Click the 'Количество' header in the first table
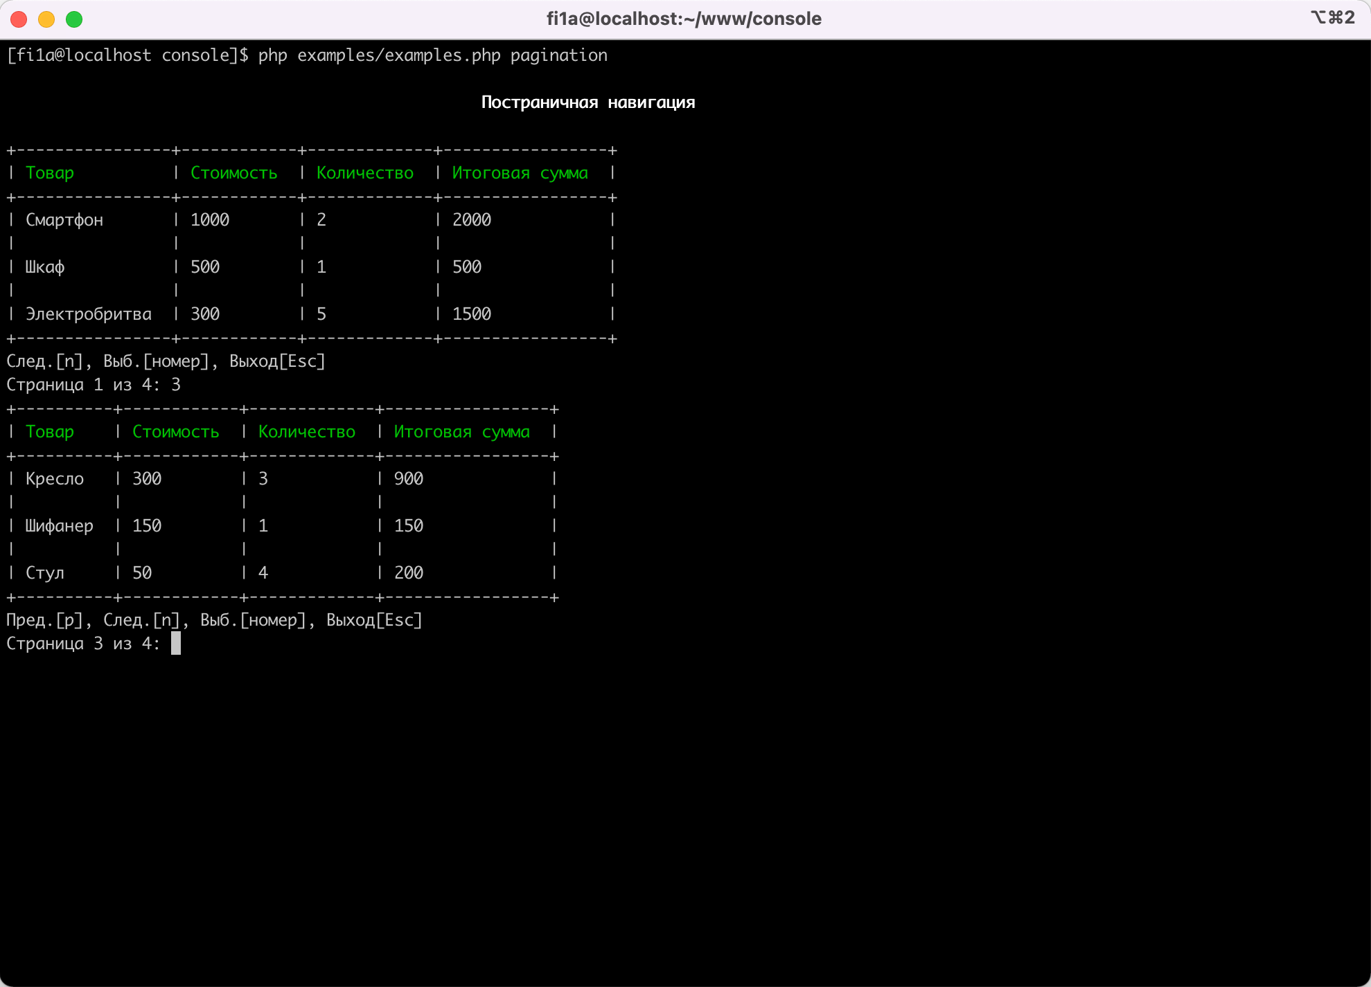 (365, 173)
